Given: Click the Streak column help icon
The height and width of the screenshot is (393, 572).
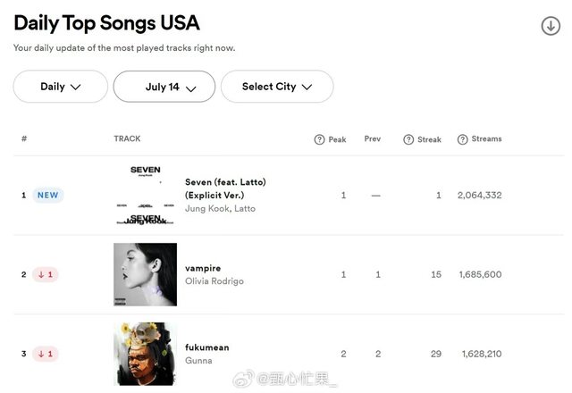Looking at the screenshot, I should [408, 139].
